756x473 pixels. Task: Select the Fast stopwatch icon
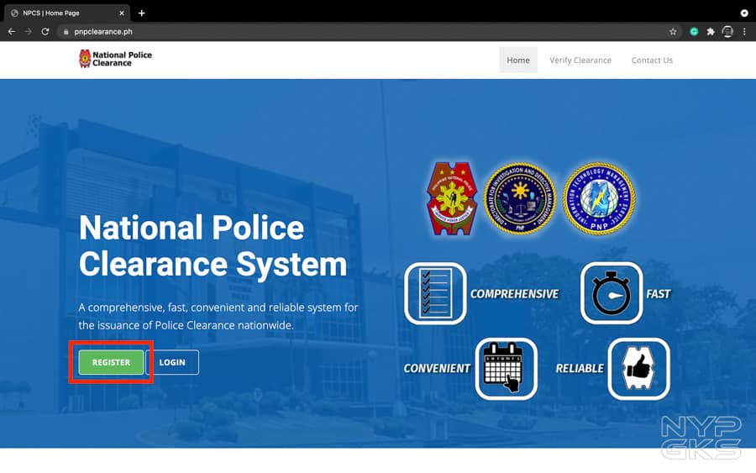click(x=612, y=294)
